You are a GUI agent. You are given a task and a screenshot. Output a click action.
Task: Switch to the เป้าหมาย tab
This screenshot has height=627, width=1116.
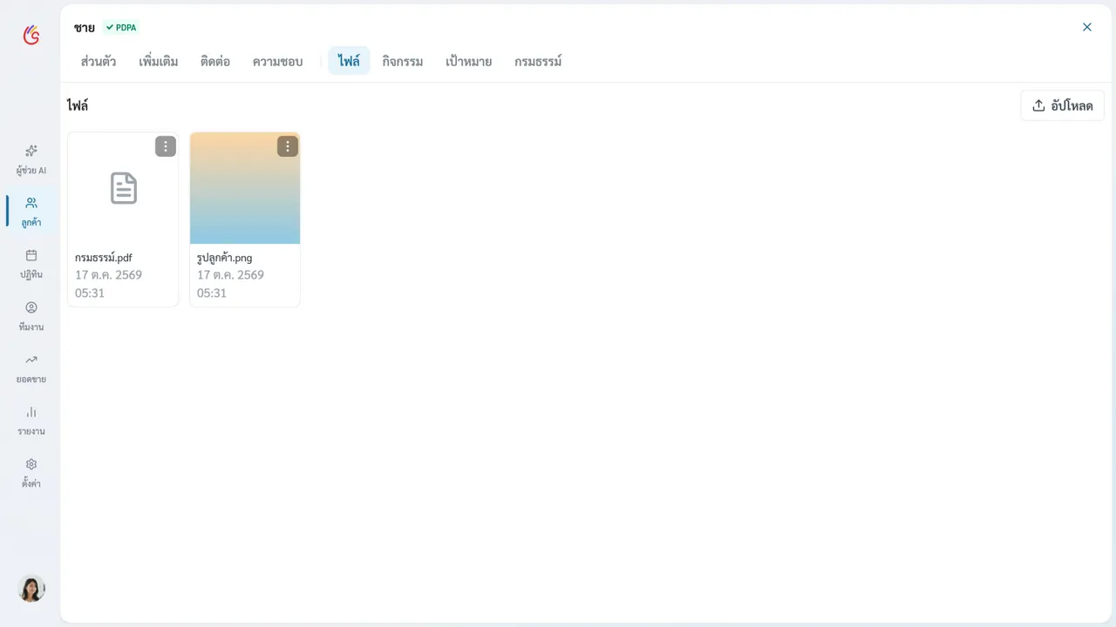469,61
